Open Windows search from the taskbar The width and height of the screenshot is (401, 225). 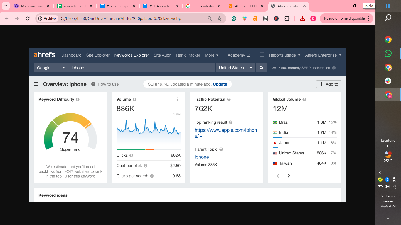tap(388, 18)
